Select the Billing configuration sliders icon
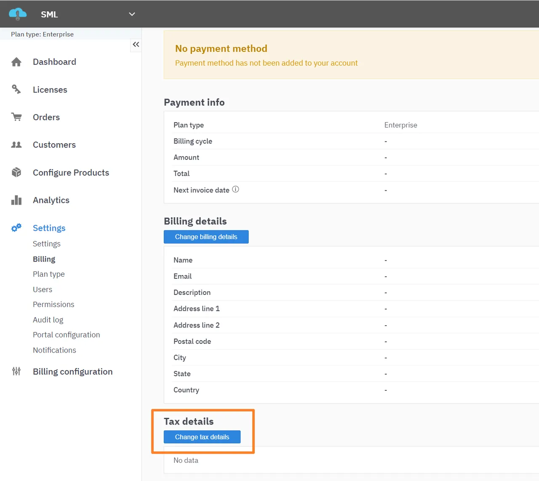This screenshot has height=481, width=539. pyautogui.click(x=16, y=371)
